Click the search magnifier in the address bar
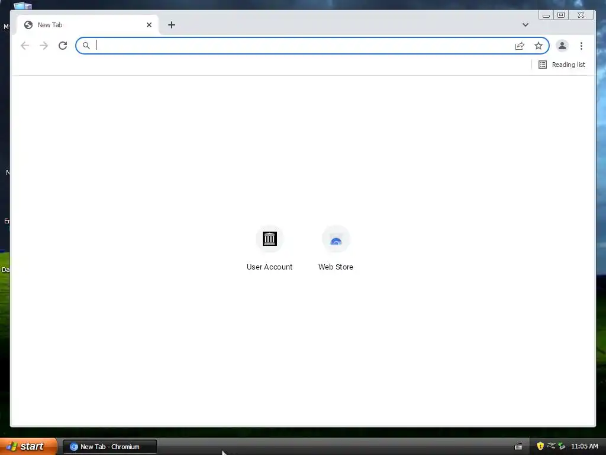Image resolution: width=606 pixels, height=455 pixels. (x=86, y=46)
